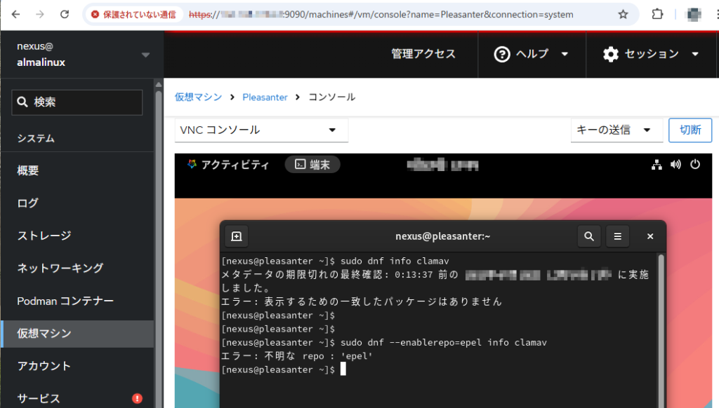
Task: Click the browser reload icon
Action: point(65,14)
